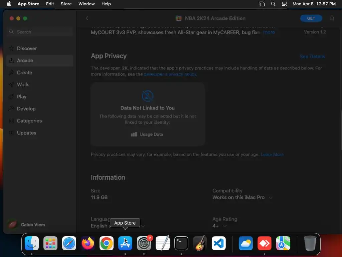This screenshot has width=342, height=257.
Task: Open the App Store menu
Action: (28, 4)
